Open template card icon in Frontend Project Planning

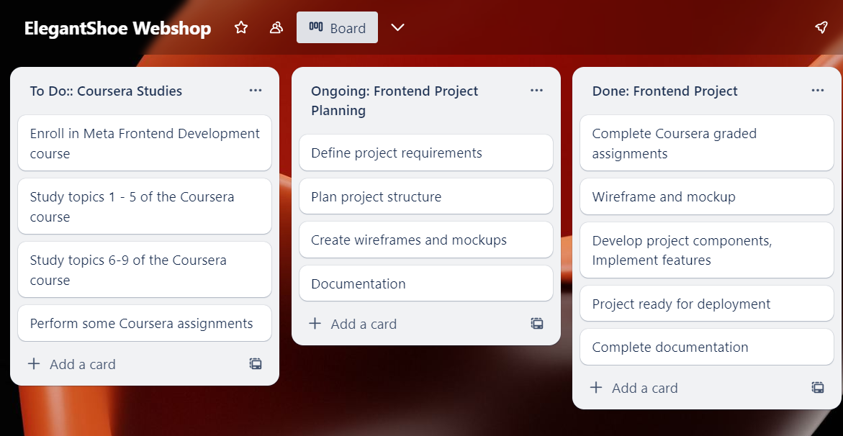[x=537, y=324]
